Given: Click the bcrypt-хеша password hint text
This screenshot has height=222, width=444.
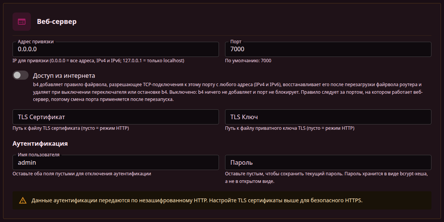Looking at the screenshot, I should click(x=327, y=177).
